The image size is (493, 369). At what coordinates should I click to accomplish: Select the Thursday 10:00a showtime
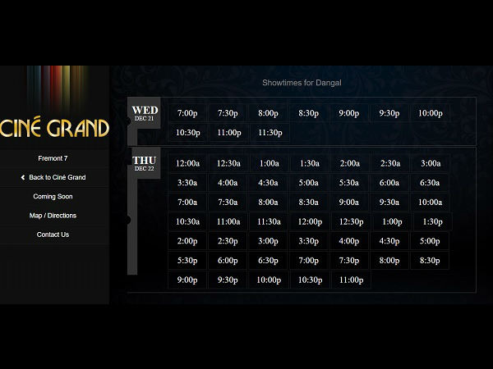(x=430, y=202)
